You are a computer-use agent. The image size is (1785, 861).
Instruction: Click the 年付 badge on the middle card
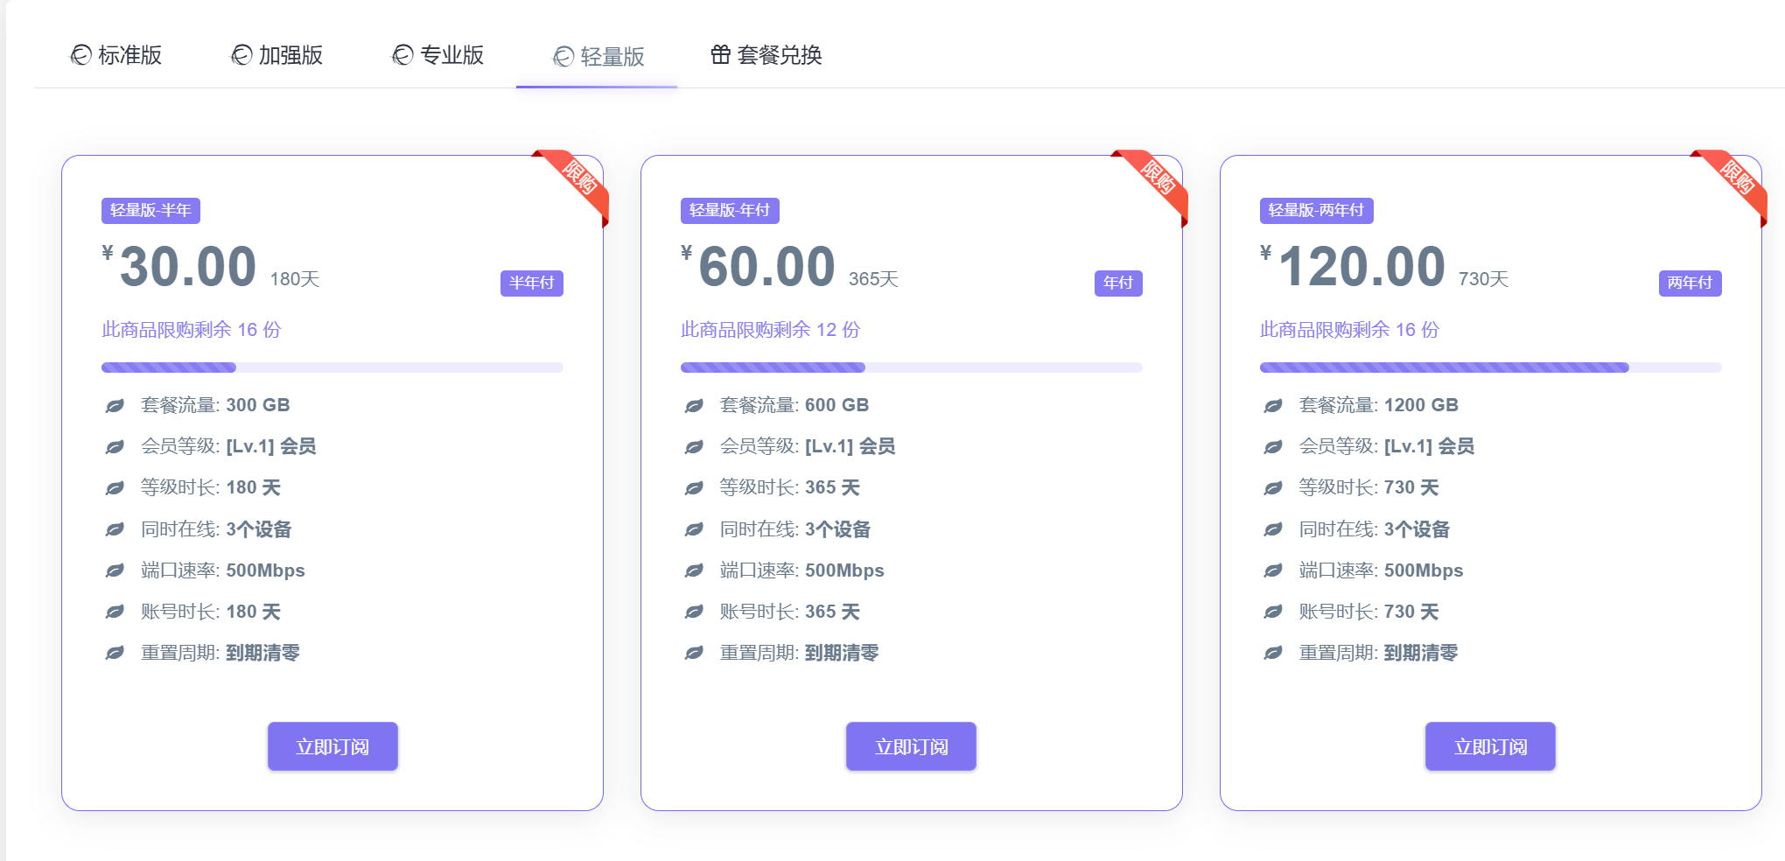[x=1117, y=283]
